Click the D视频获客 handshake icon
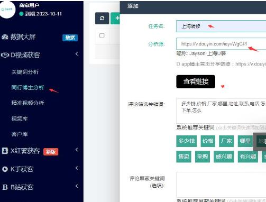 5,55
